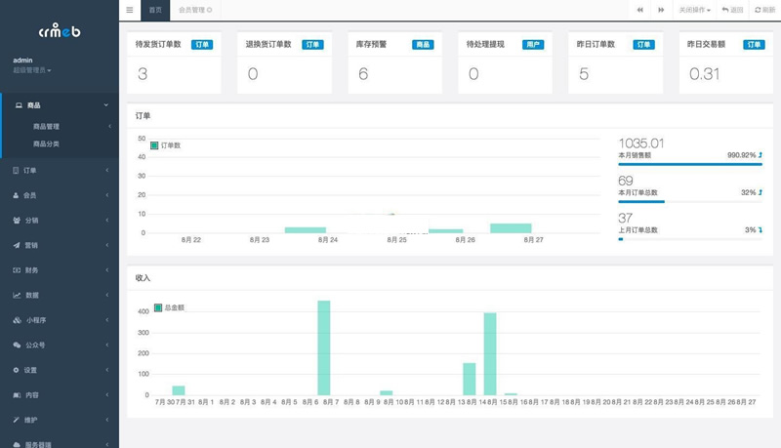Click the 数据 chart icon
Image resolution: width=781 pixels, height=448 pixels.
16,295
